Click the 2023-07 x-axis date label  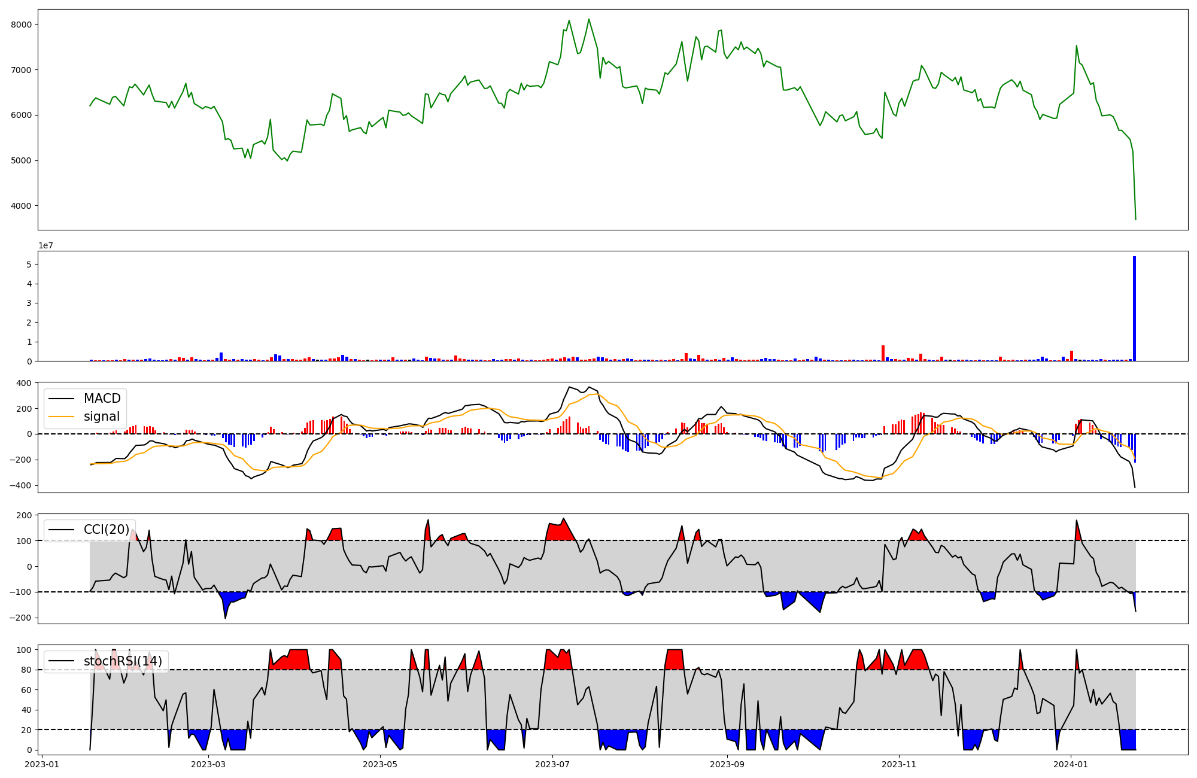(x=552, y=764)
